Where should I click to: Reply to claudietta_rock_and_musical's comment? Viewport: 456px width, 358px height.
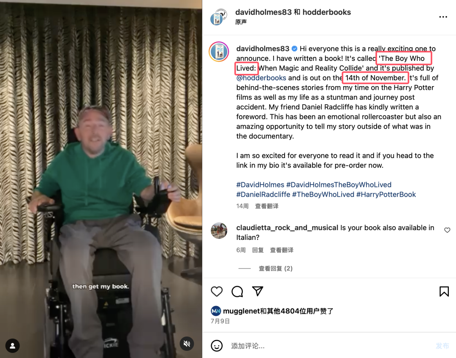[x=258, y=250]
